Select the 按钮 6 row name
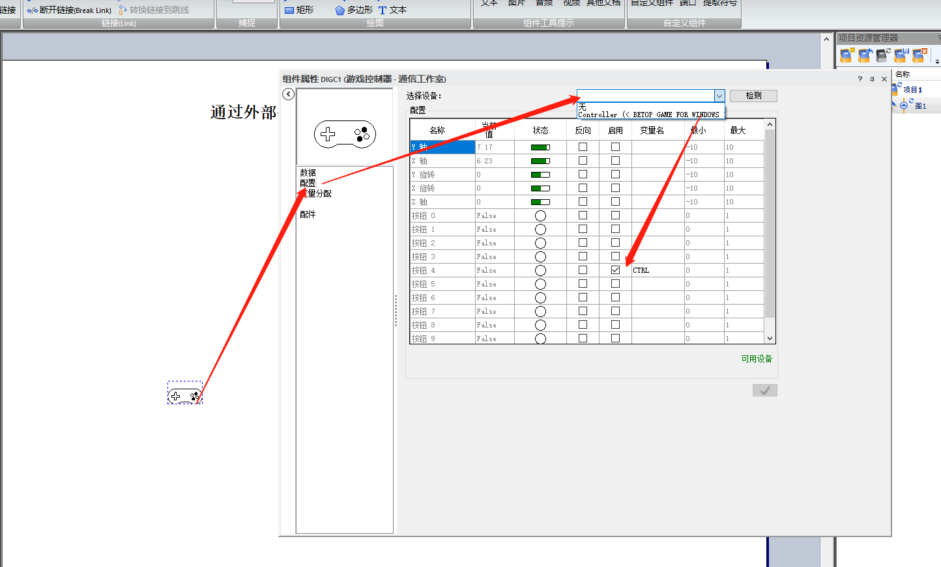The width and height of the screenshot is (941, 567). coord(442,297)
